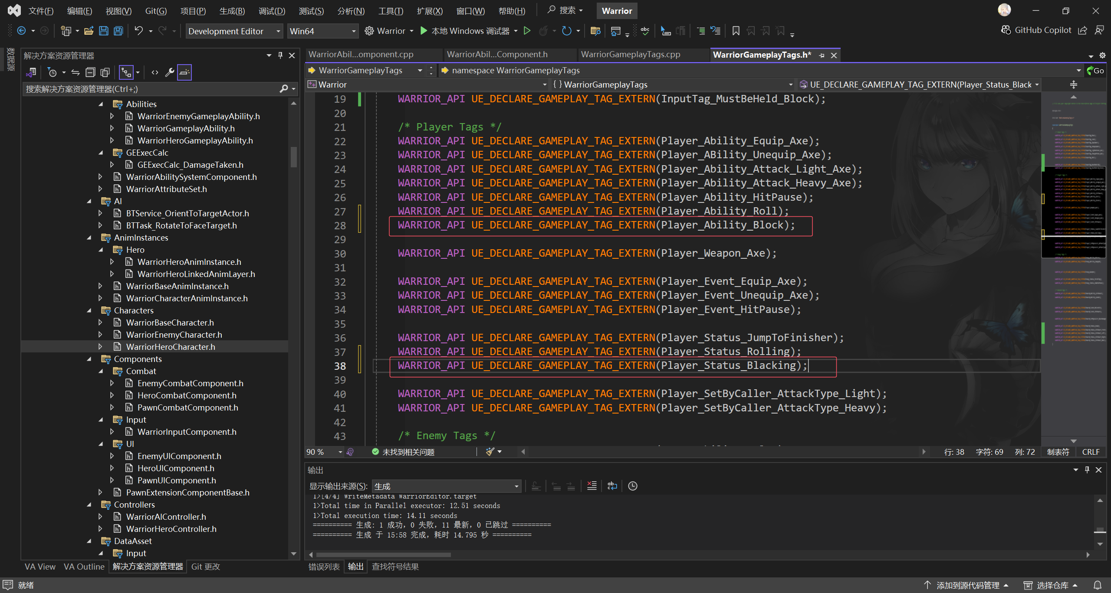Switch to the WarriorGameplayTags.cpp tab

(630, 55)
